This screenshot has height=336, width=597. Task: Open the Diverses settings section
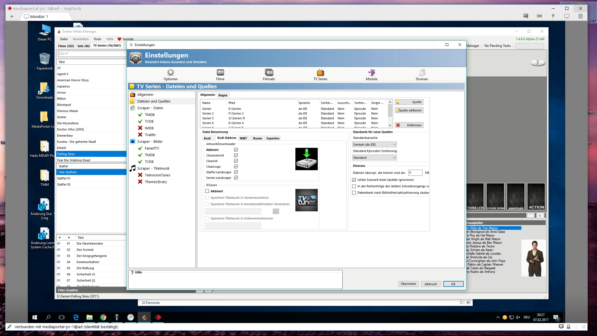(x=422, y=75)
